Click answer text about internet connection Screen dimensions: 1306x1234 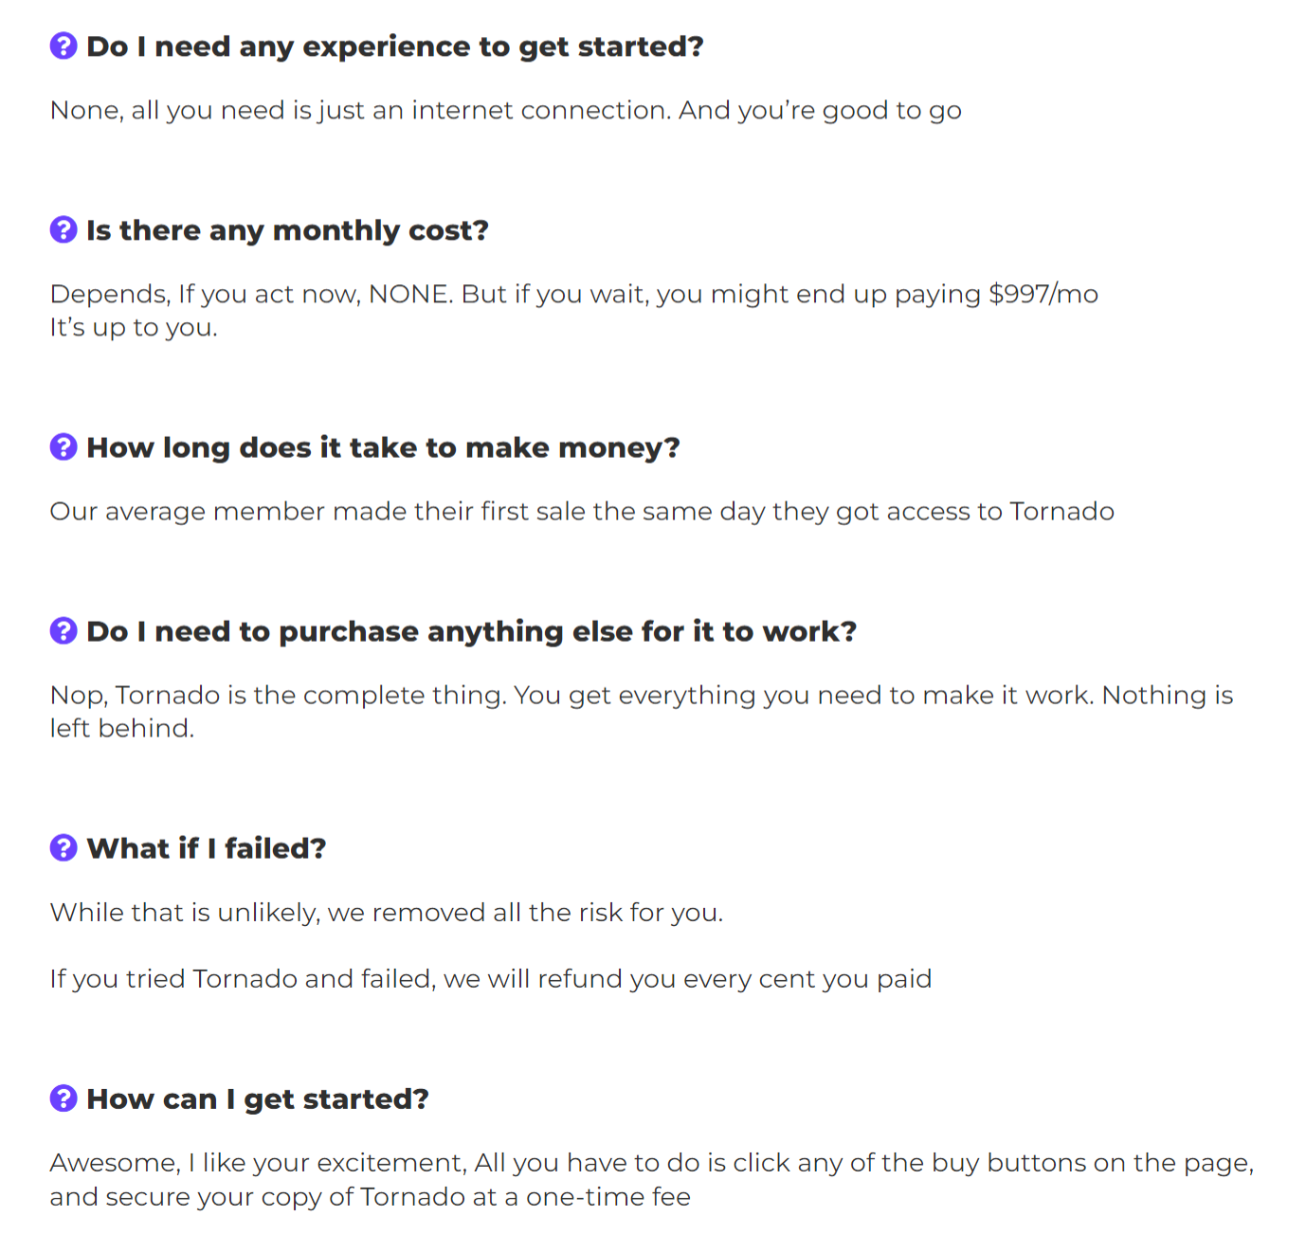coord(505,111)
